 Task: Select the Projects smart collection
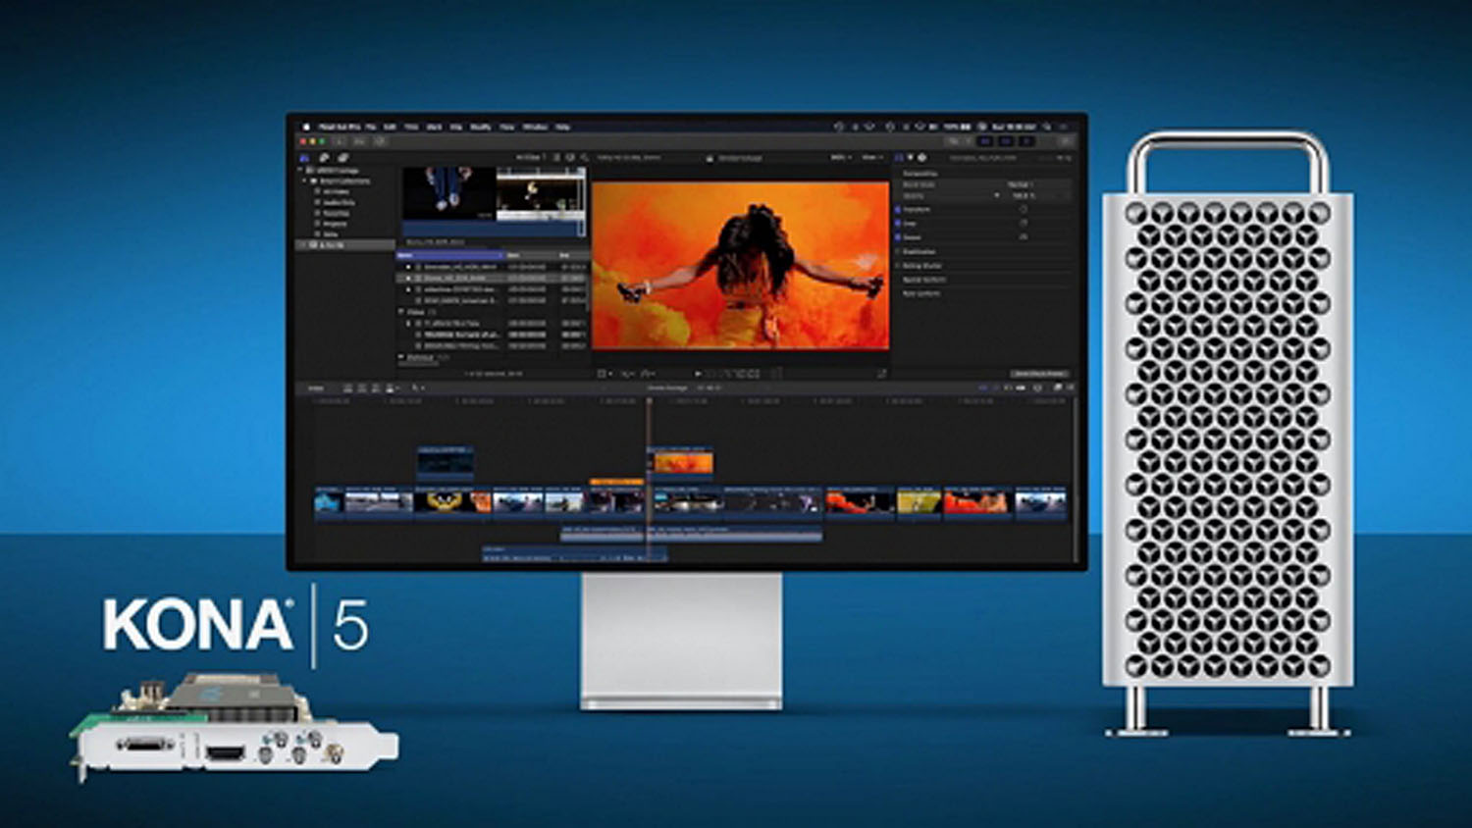[334, 224]
